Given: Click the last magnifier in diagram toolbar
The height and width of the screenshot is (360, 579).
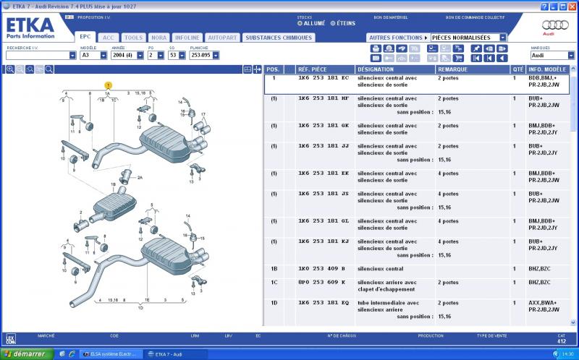Looking at the screenshot, I should click(49, 69).
